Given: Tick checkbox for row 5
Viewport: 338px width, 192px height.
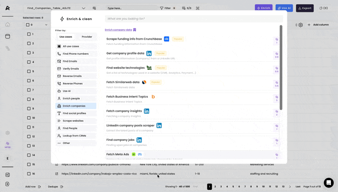Looking at the screenshot, I should [x=29, y=71].
